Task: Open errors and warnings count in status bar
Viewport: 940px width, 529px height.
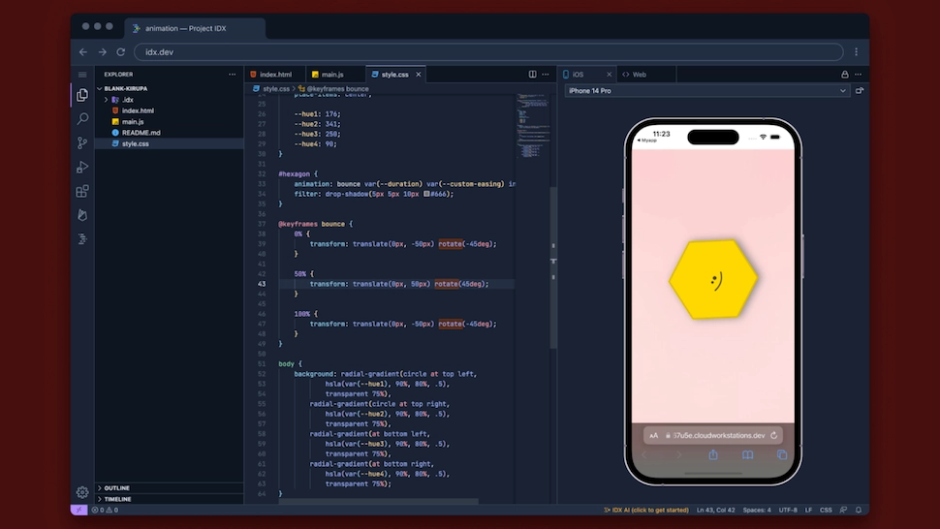Action: pos(105,510)
